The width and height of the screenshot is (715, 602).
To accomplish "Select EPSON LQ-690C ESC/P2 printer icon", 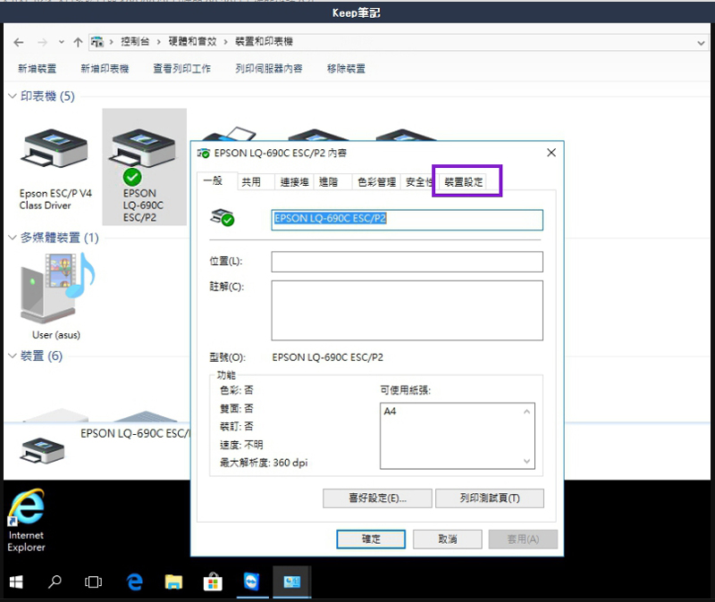I will (x=144, y=167).
